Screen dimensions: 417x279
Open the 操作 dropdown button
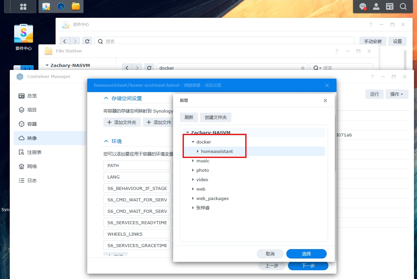point(397,94)
